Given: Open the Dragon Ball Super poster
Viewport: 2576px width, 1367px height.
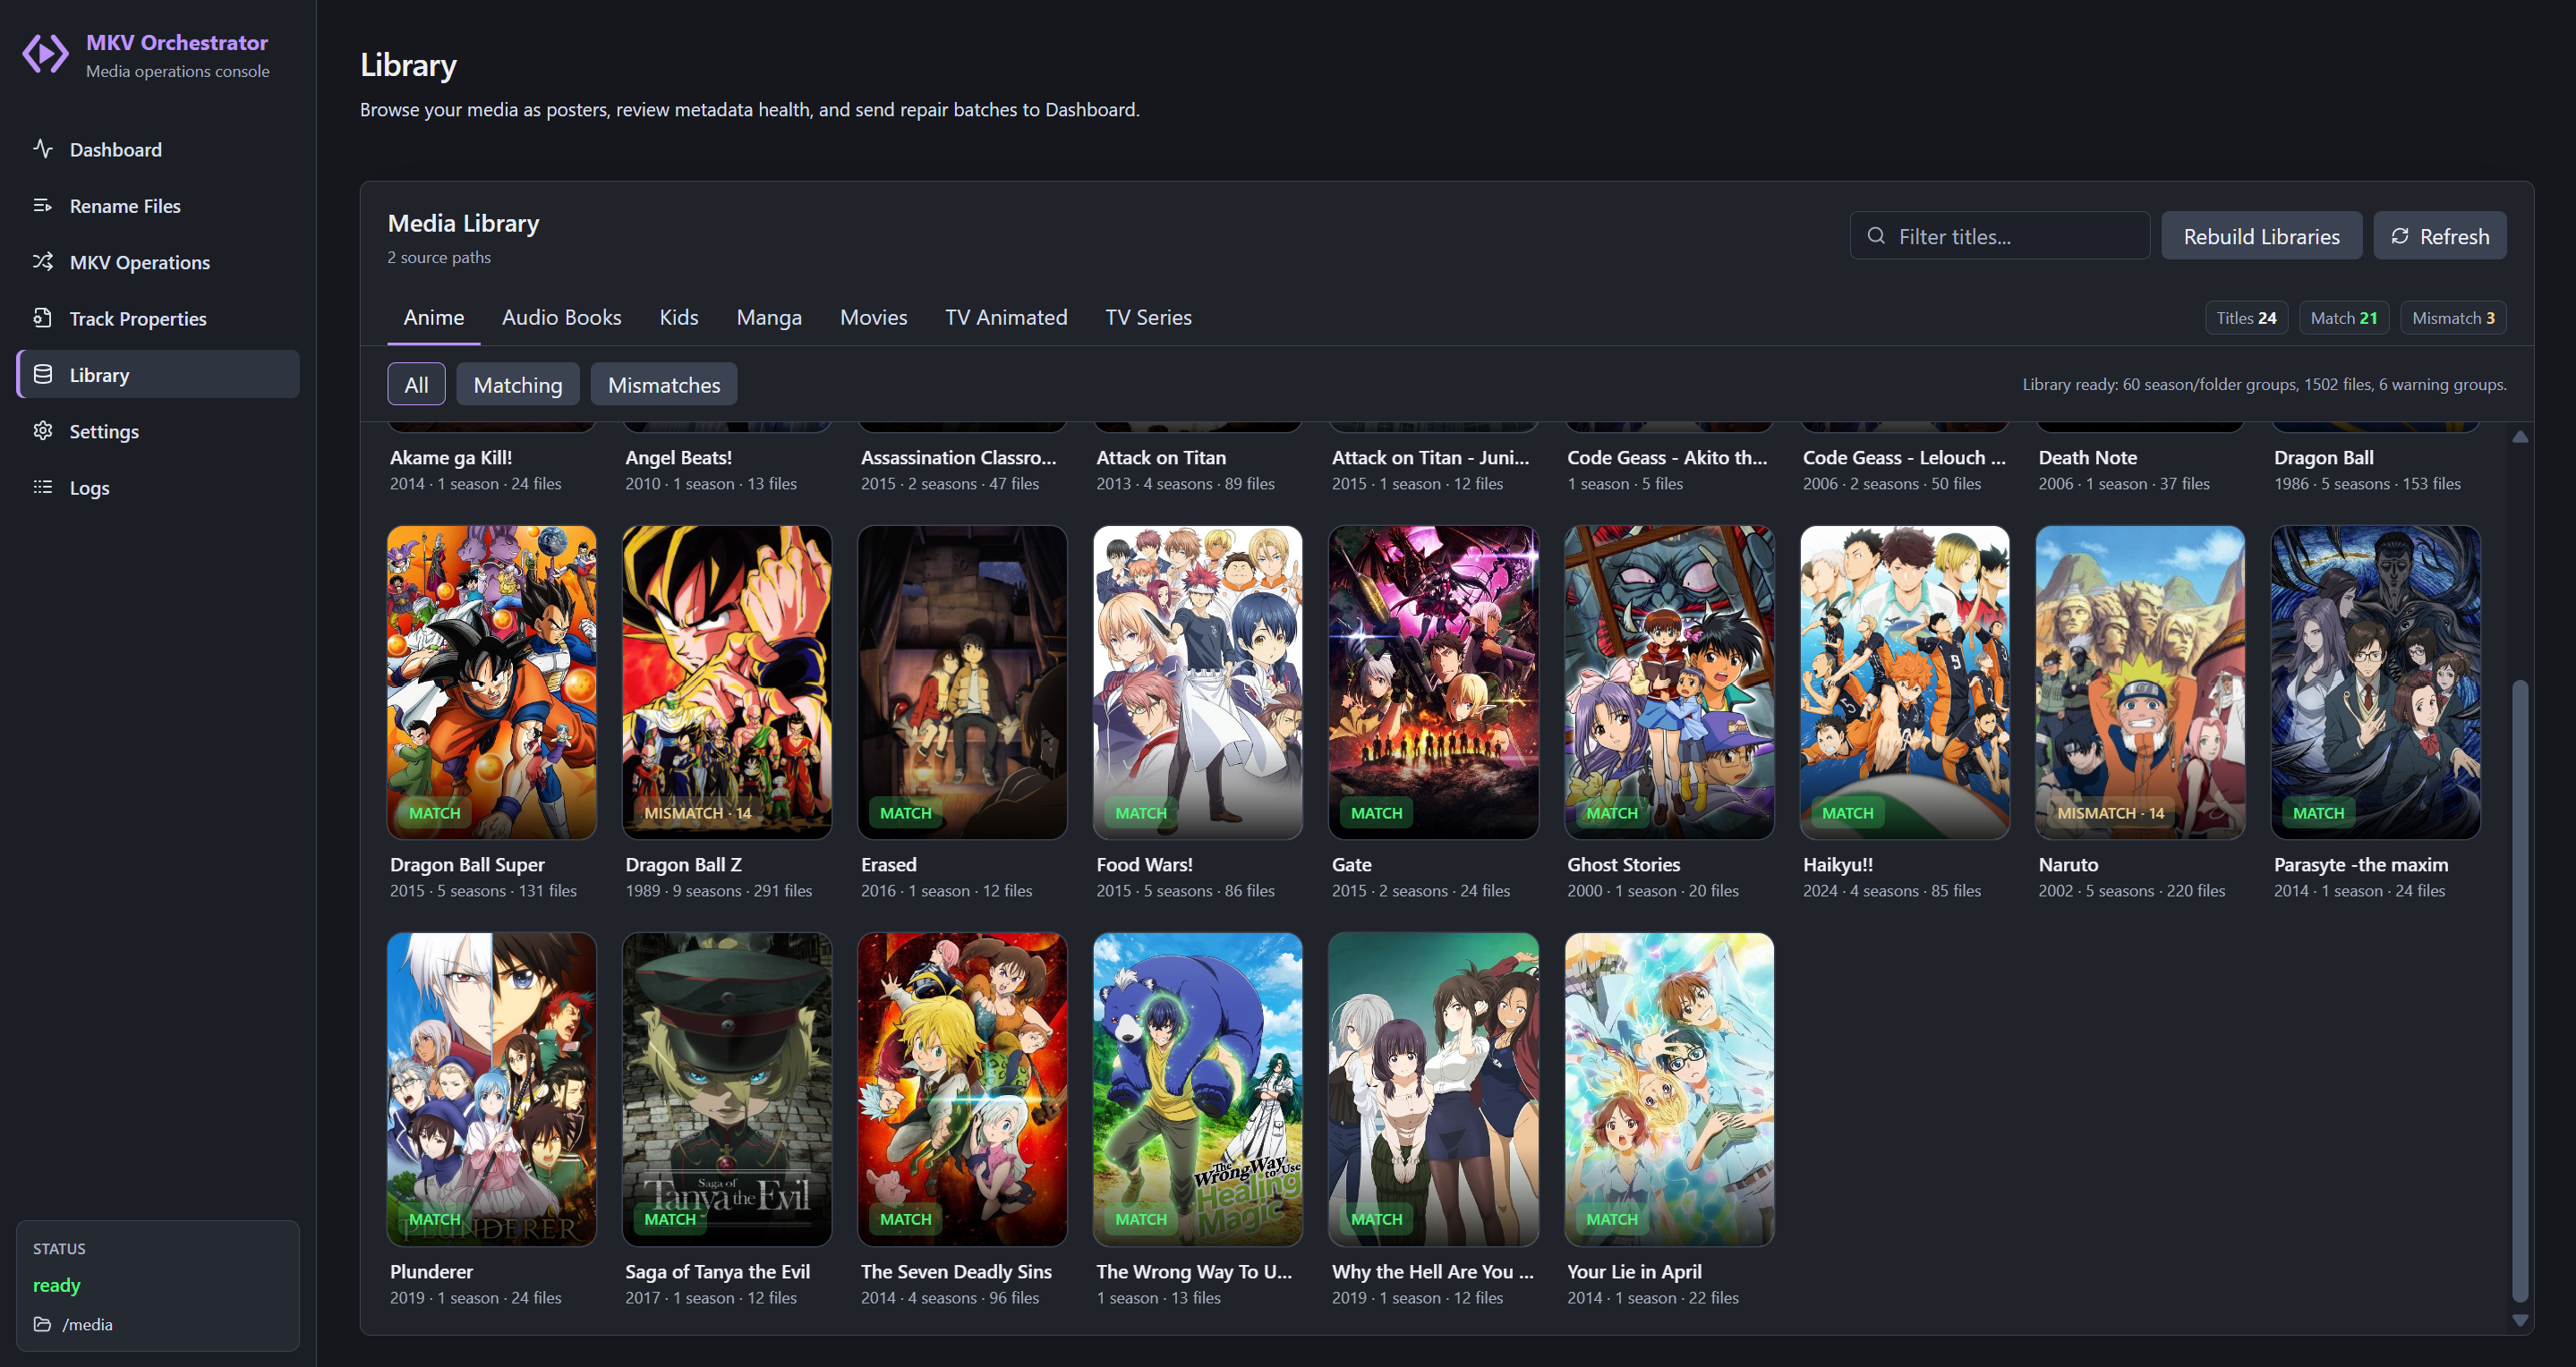Looking at the screenshot, I should coord(491,683).
